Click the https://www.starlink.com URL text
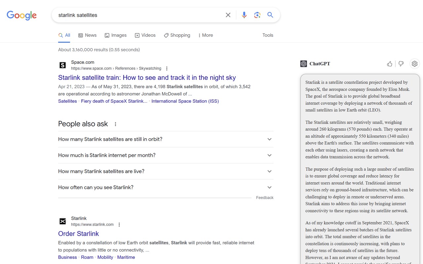 pos(92,225)
